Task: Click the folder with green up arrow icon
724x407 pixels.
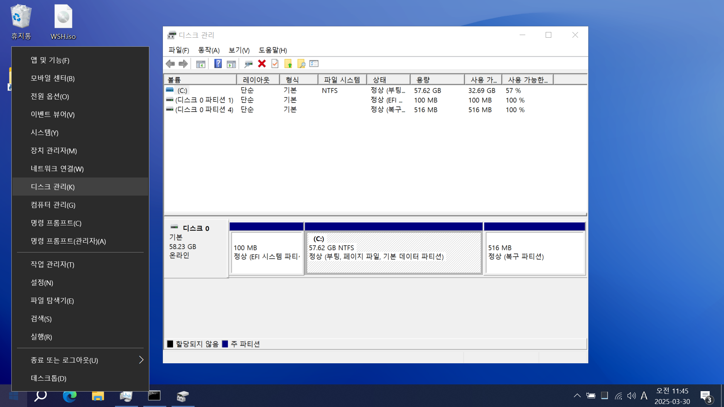Action: (288, 64)
